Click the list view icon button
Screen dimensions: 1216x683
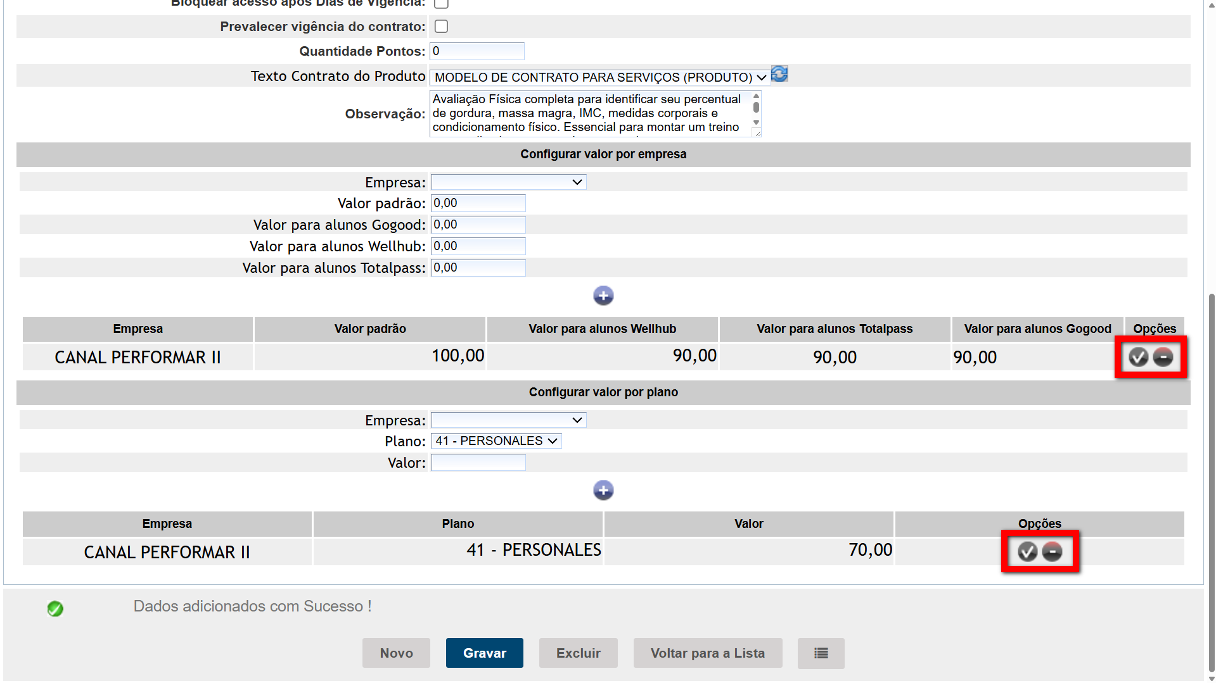(x=821, y=653)
